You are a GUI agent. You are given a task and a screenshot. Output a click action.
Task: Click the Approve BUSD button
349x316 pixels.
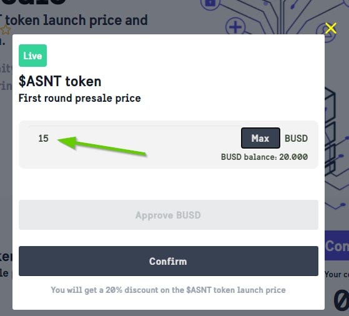pos(169,215)
